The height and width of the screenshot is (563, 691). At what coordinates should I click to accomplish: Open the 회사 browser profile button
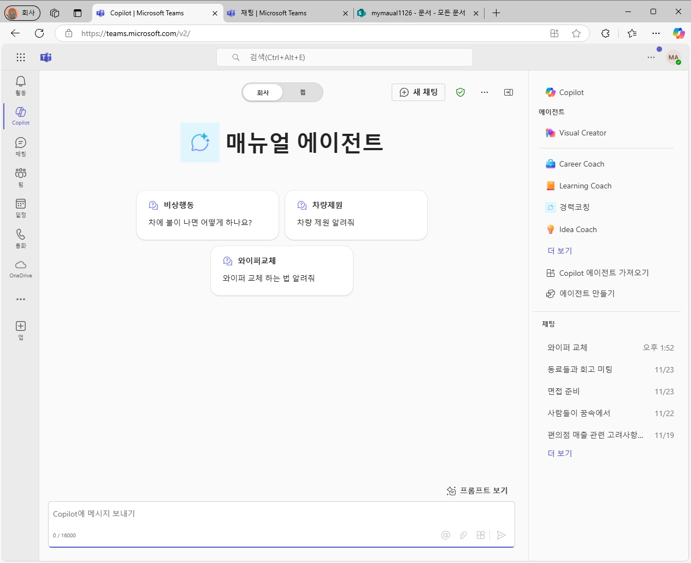pyautogui.click(x=22, y=13)
